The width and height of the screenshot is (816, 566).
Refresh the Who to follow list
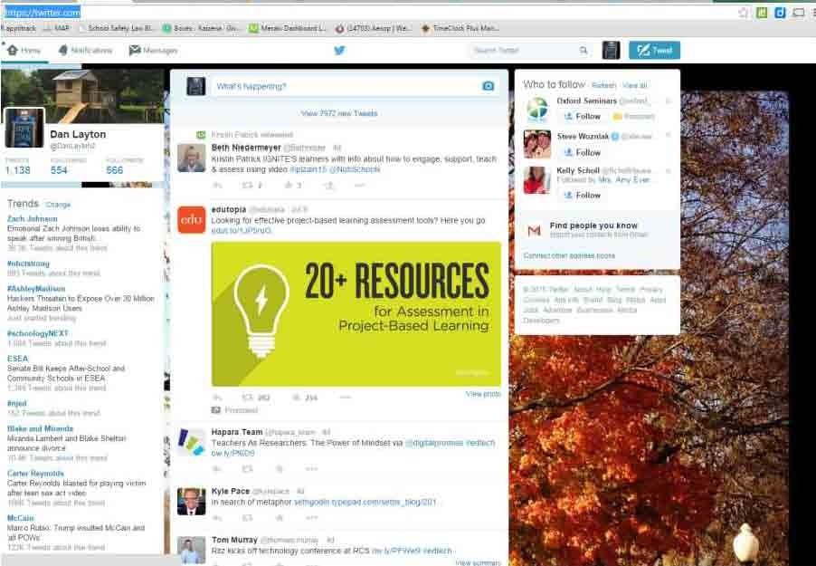pos(603,85)
